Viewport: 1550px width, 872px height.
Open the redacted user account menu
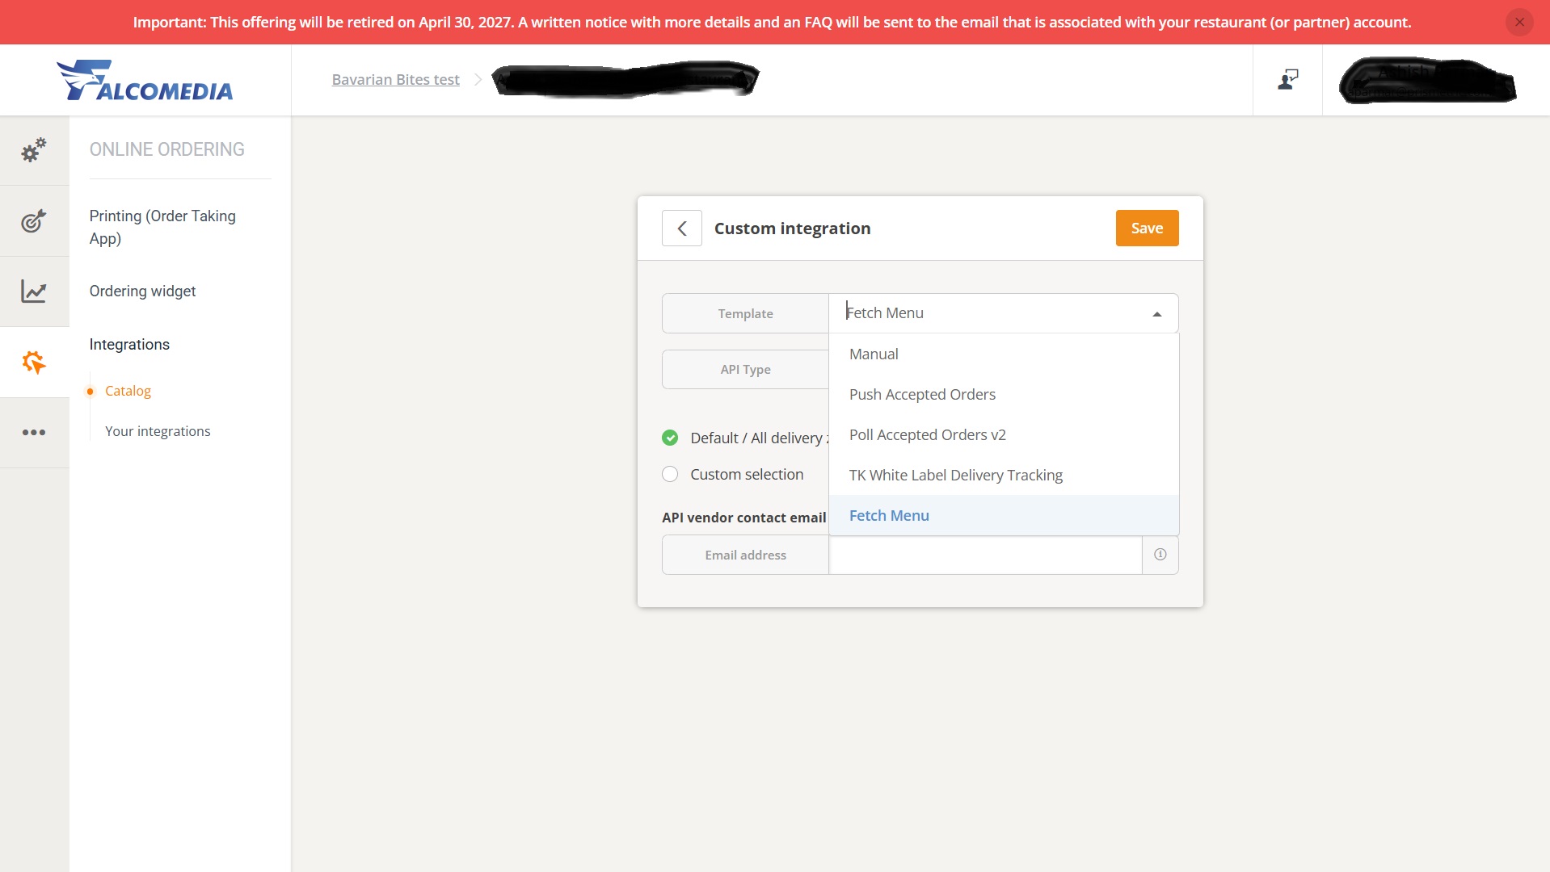[x=1428, y=80]
